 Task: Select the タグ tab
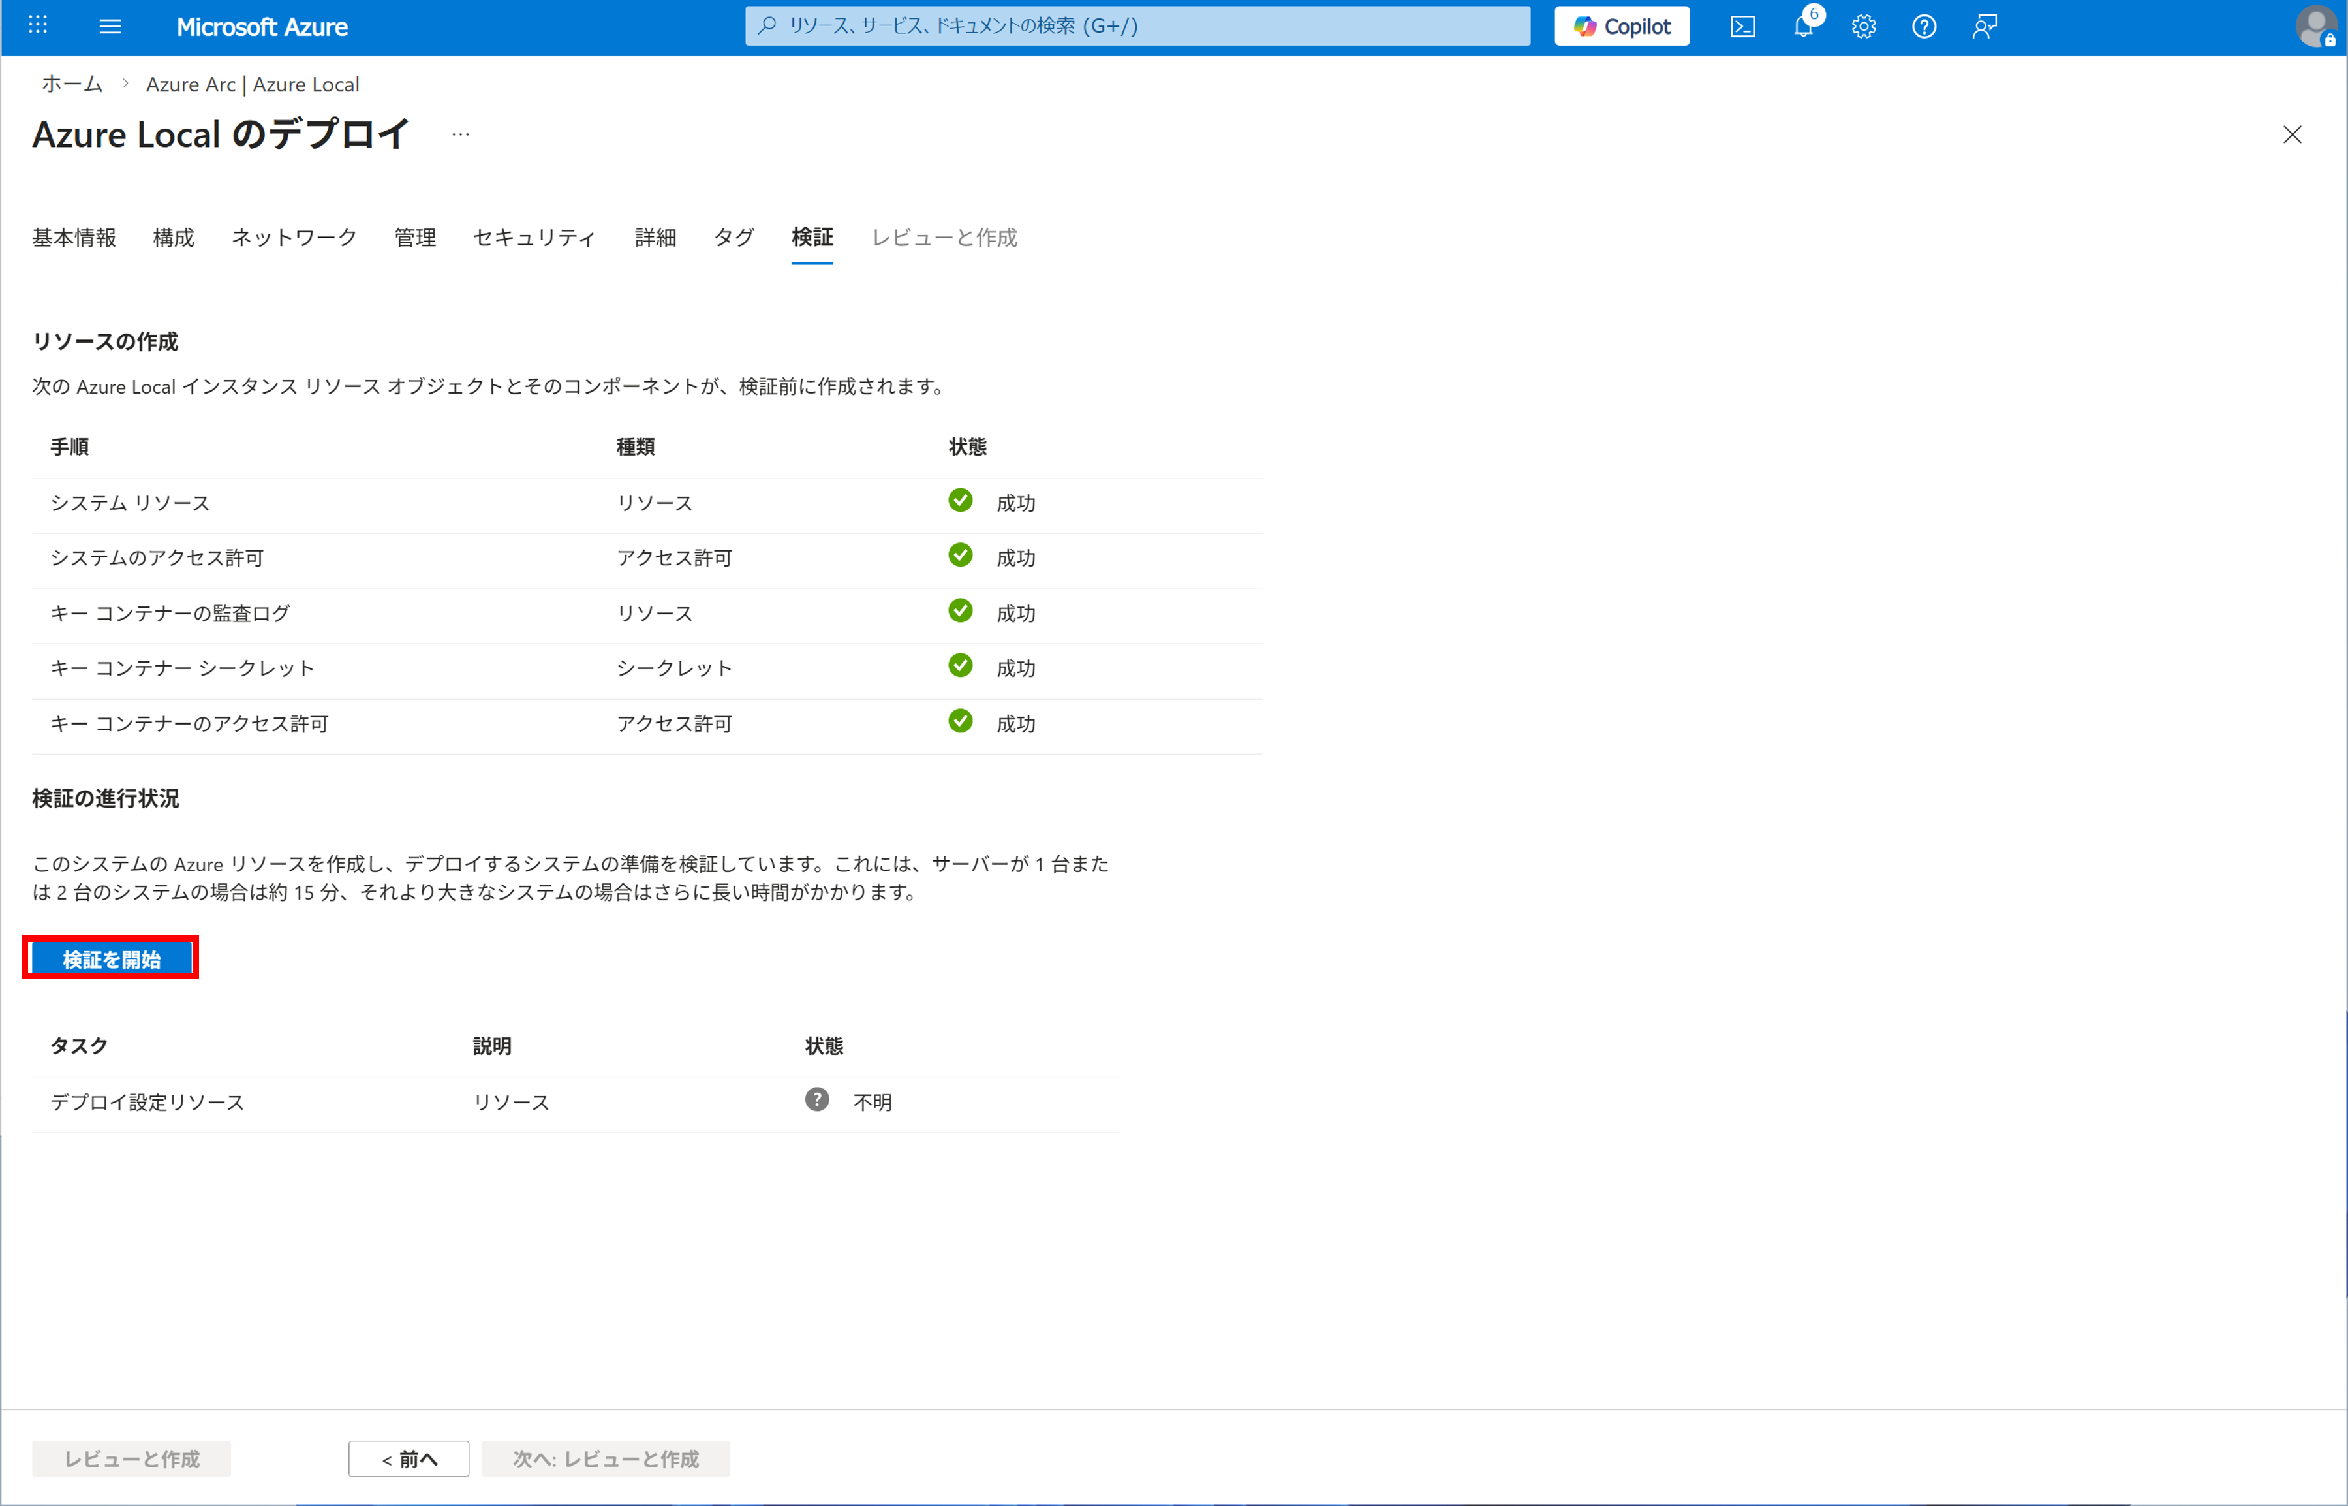pos(733,238)
